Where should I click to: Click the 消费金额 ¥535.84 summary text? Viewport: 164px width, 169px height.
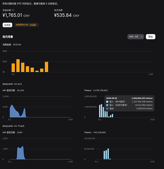click(12, 45)
